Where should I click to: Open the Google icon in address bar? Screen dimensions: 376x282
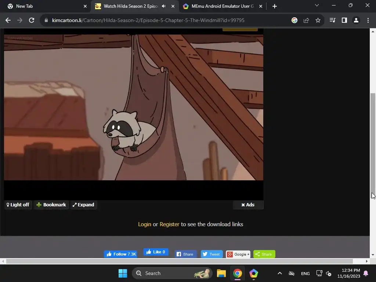pos(294,21)
